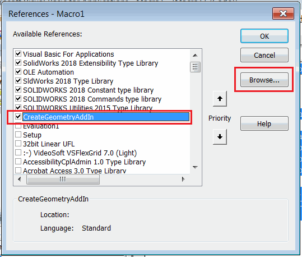Click the horizontal scrollbar thumb

click(x=63, y=180)
